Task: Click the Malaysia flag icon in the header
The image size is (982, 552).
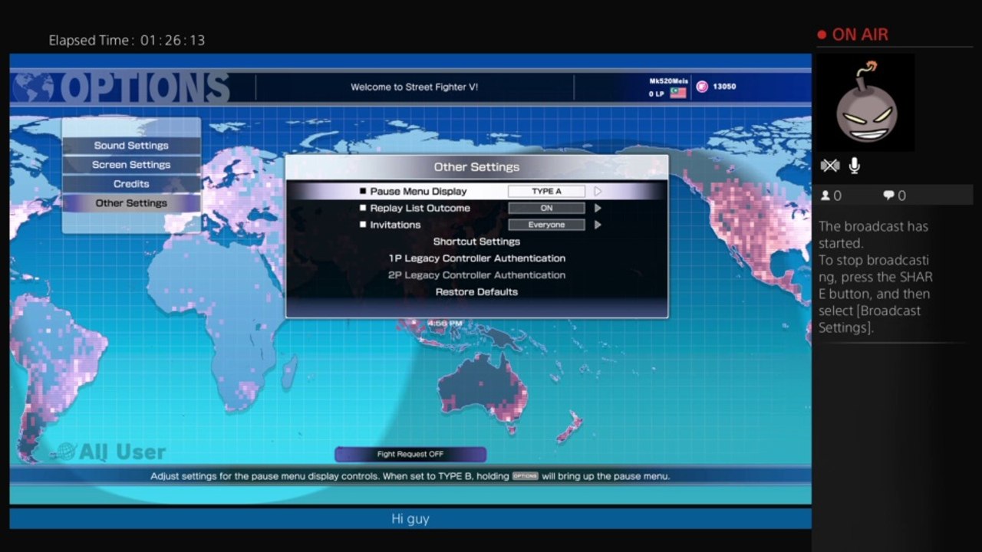Action: coord(677,94)
